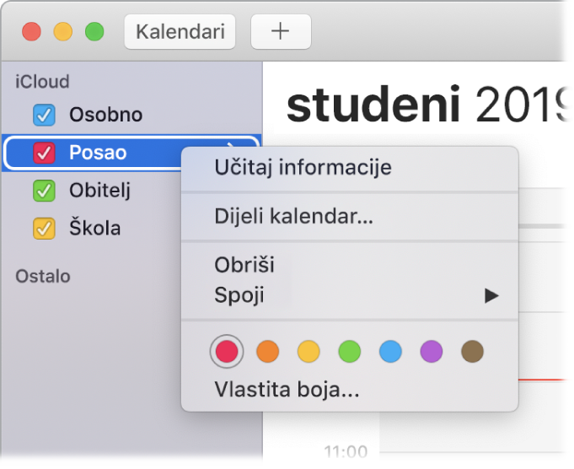Click the green full-screen window button
This screenshot has height=469, width=574.
[94, 31]
